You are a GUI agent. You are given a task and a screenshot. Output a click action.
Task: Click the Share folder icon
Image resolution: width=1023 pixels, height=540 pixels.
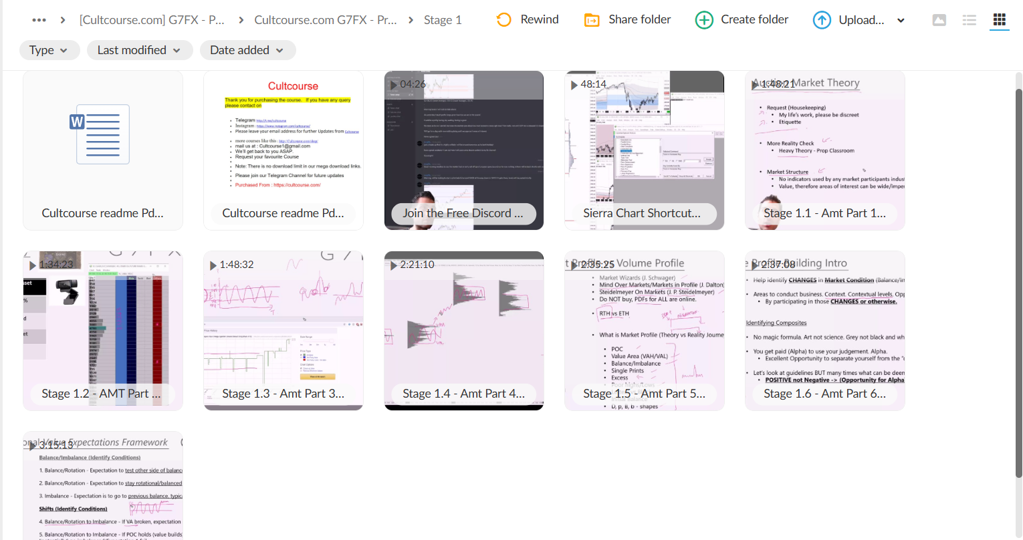pyautogui.click(x=592, y=20)
